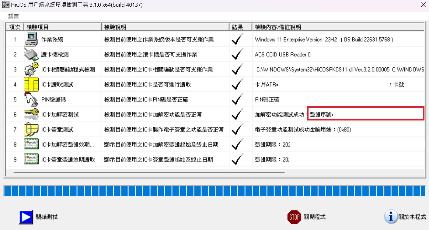The image size is (429, 230).
Task: Click the IC卡加解密測試 key icon
Action: click(x=31, y=114)
